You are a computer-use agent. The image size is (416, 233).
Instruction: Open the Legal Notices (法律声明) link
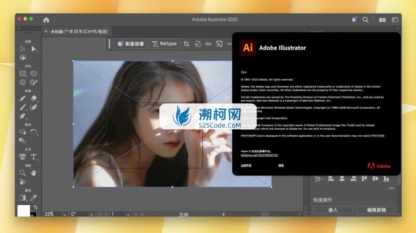246,165
